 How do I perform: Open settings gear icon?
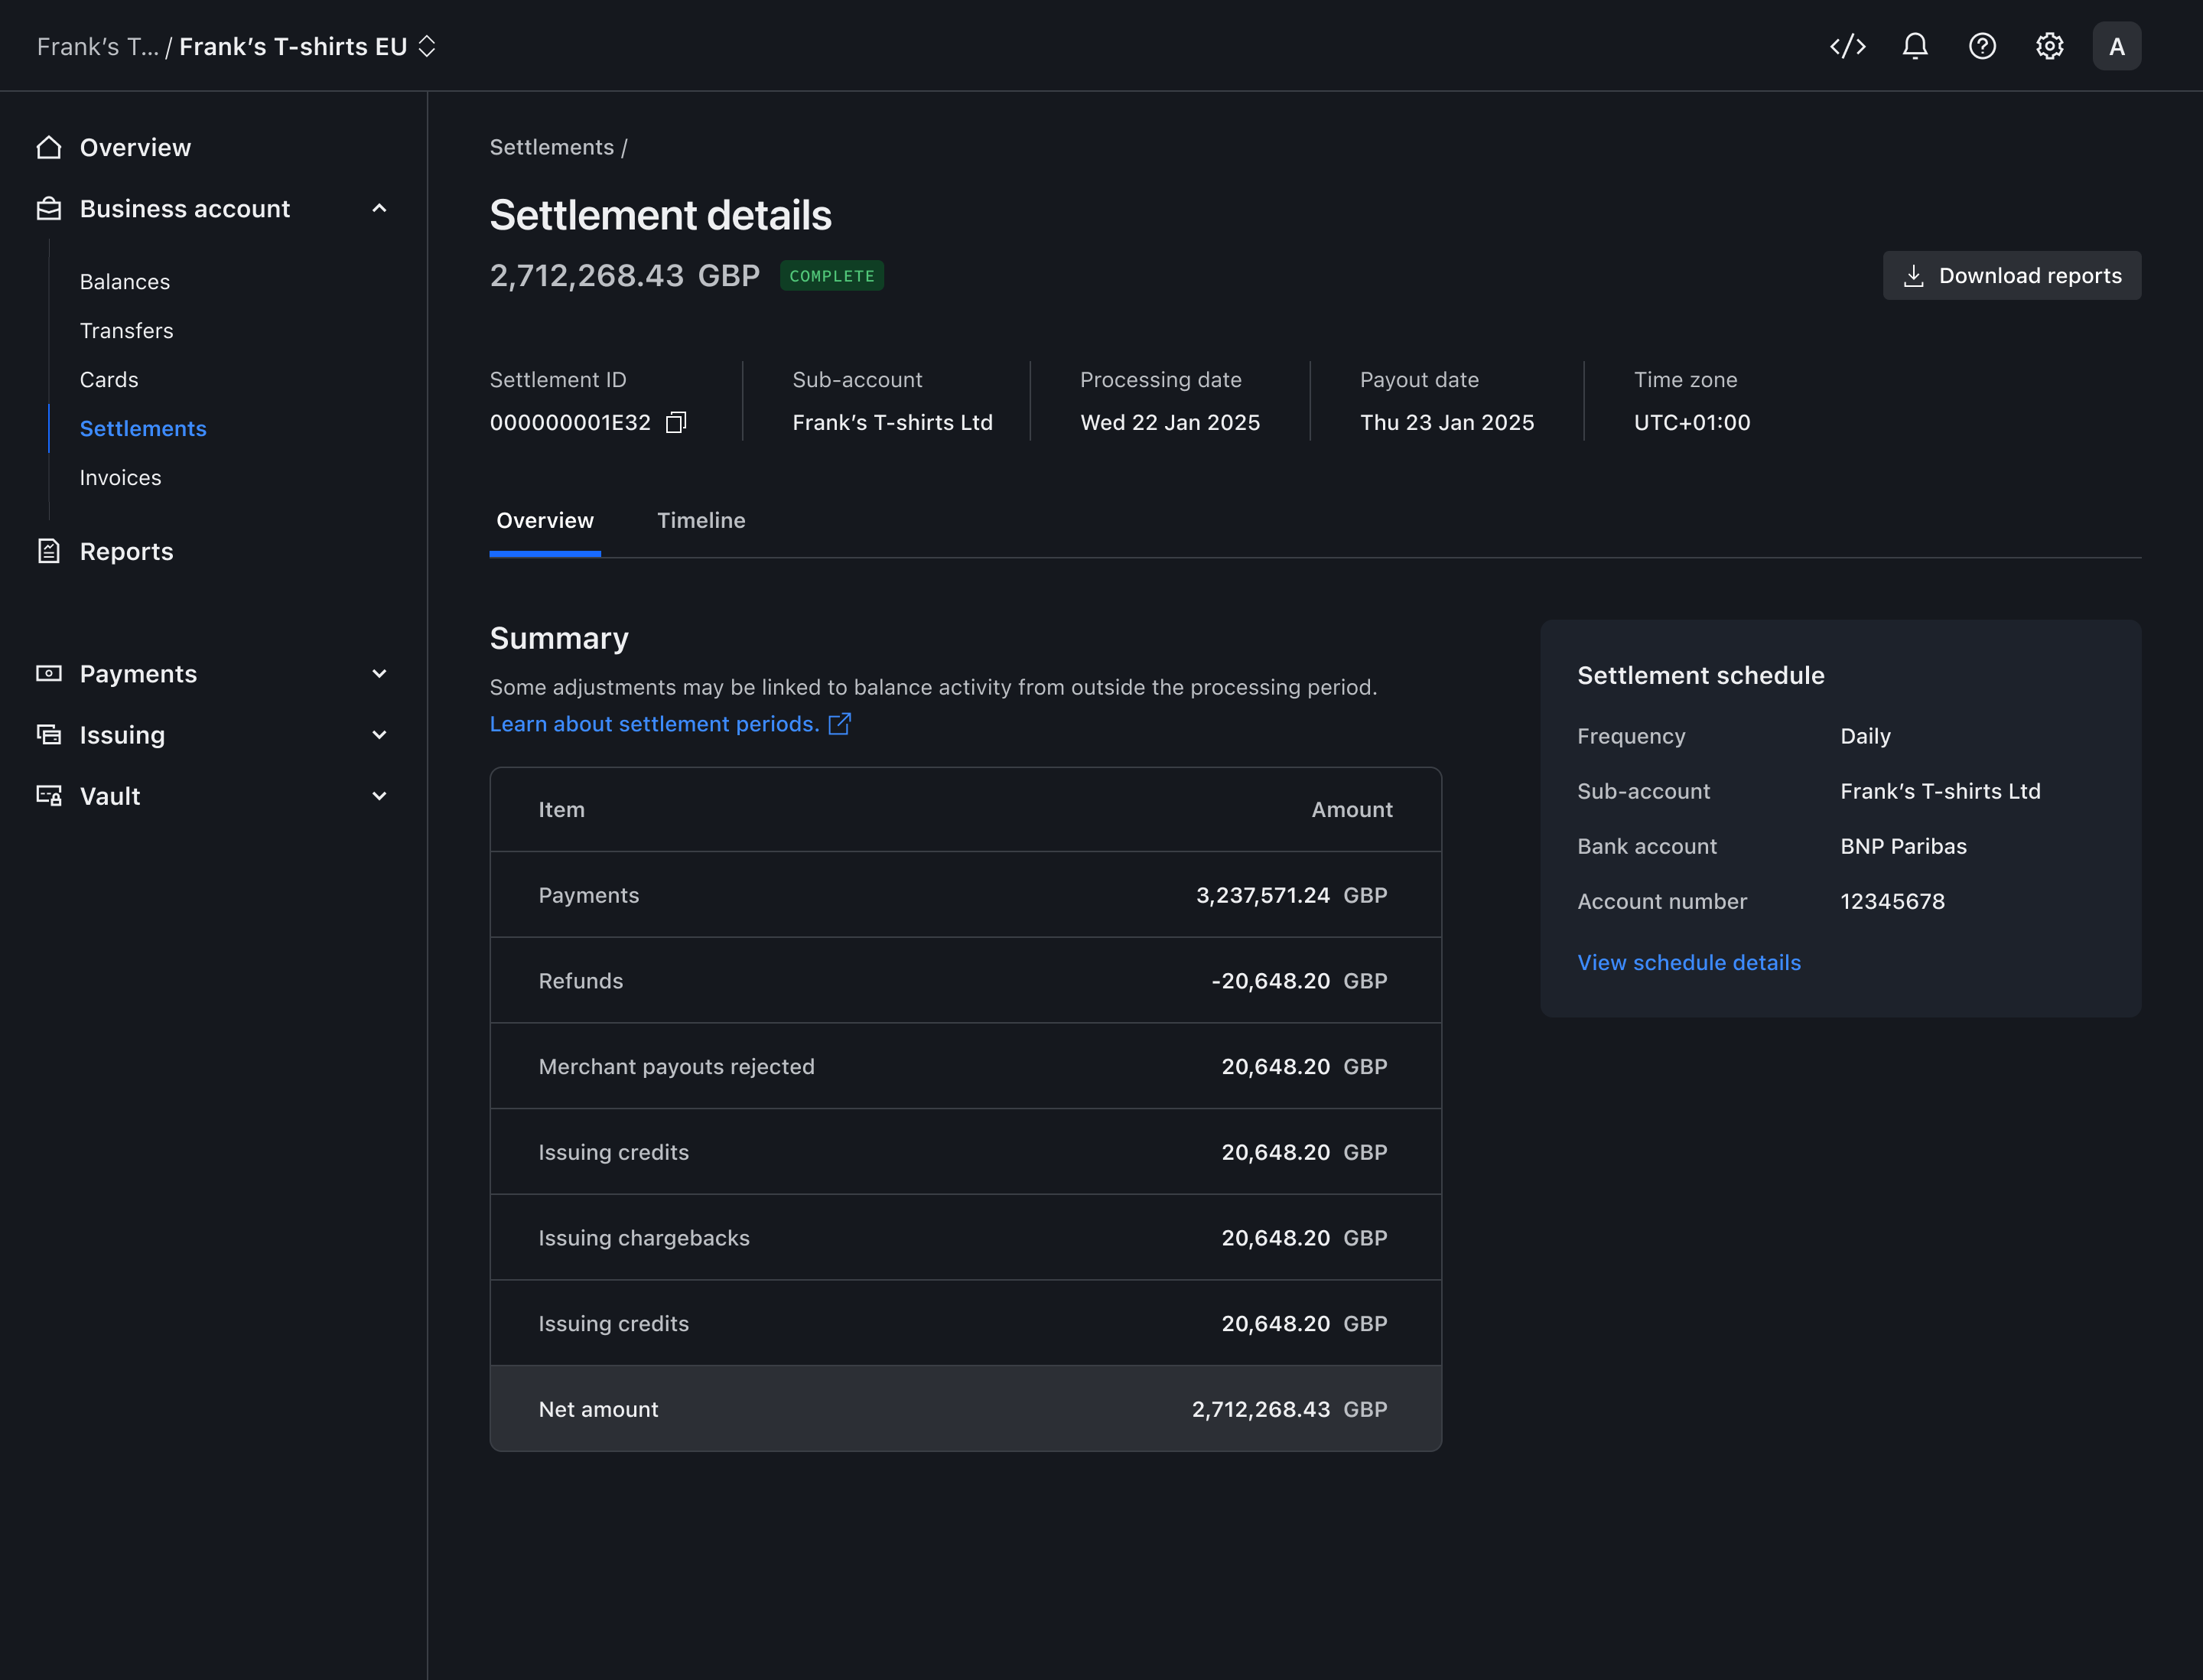pyautogui.click(x=2049, y=46)
